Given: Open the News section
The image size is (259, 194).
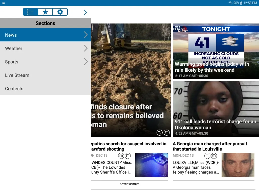Looking at the screenshot, I should [45, 35].
